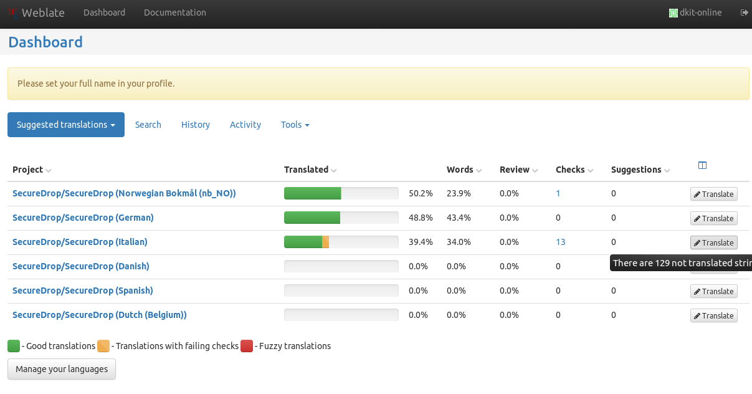Switch to the History tab

tap(196, 125)
